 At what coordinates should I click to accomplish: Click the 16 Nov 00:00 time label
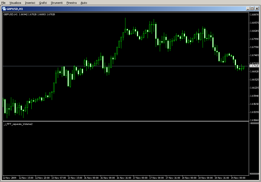coord(91,178)
